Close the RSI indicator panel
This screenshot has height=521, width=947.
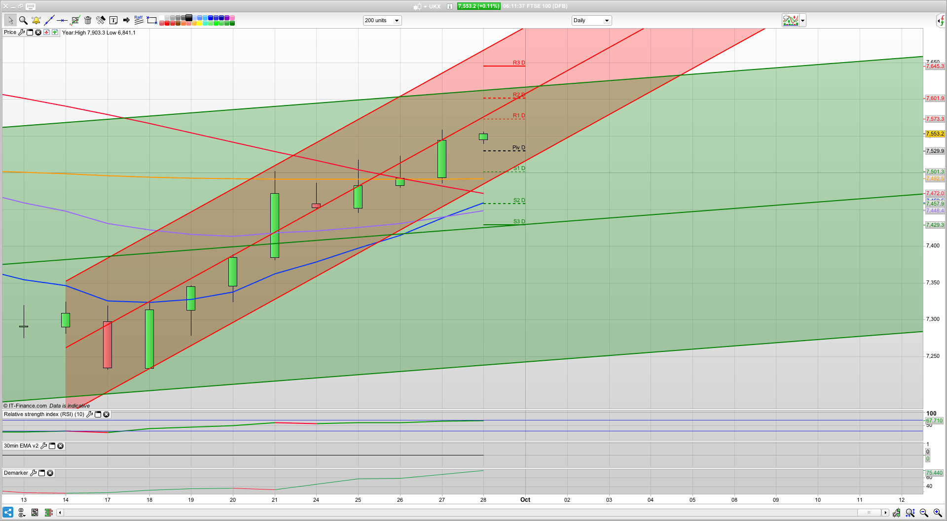106,415
